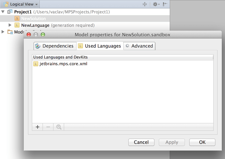225x159 pixels.
Task: Click the Used Languages tab icon
Action: (x=80, y=46)
